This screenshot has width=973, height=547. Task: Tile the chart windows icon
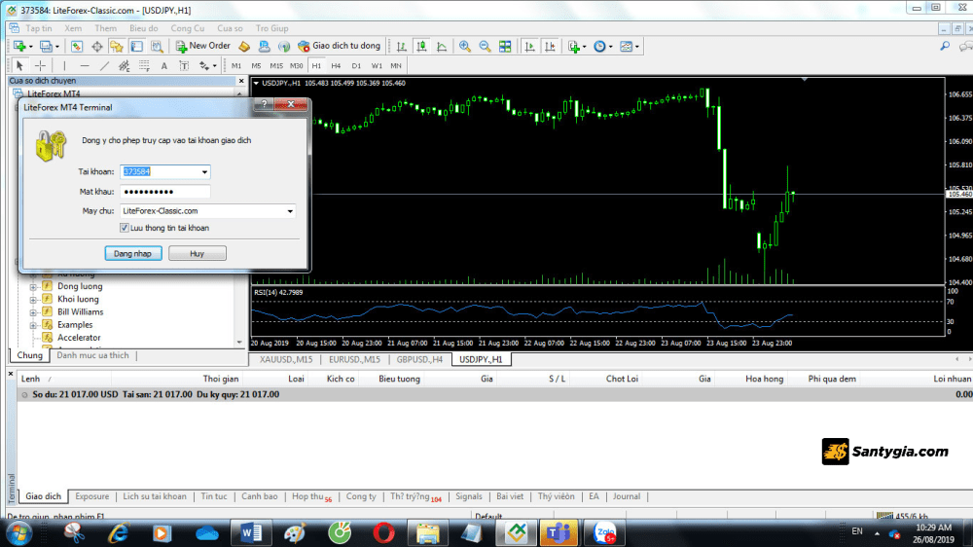[x=505, y=47]
